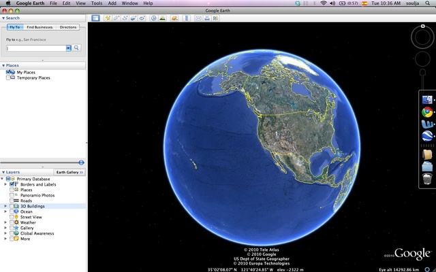Viewport: 436px width, 272px height.
Task: Open the File menu
Action: tap(53, 3)
